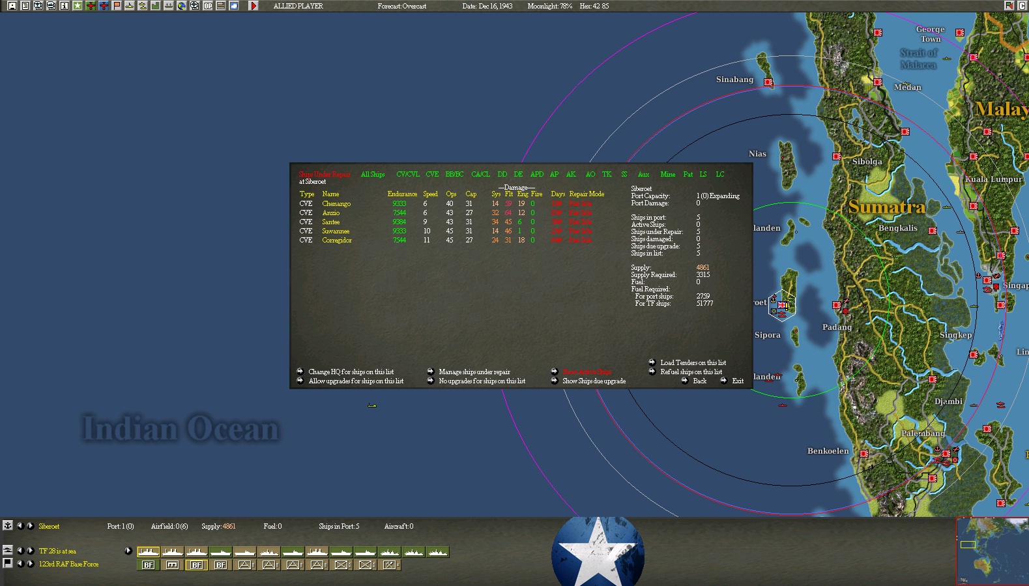This screenshot has height=586, width=1029.
Task: Filter list by Mine ships
Action: [x=667, y=174]
